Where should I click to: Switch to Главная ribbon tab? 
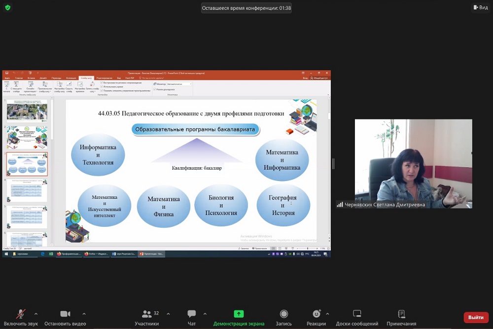tap(19, 78)
